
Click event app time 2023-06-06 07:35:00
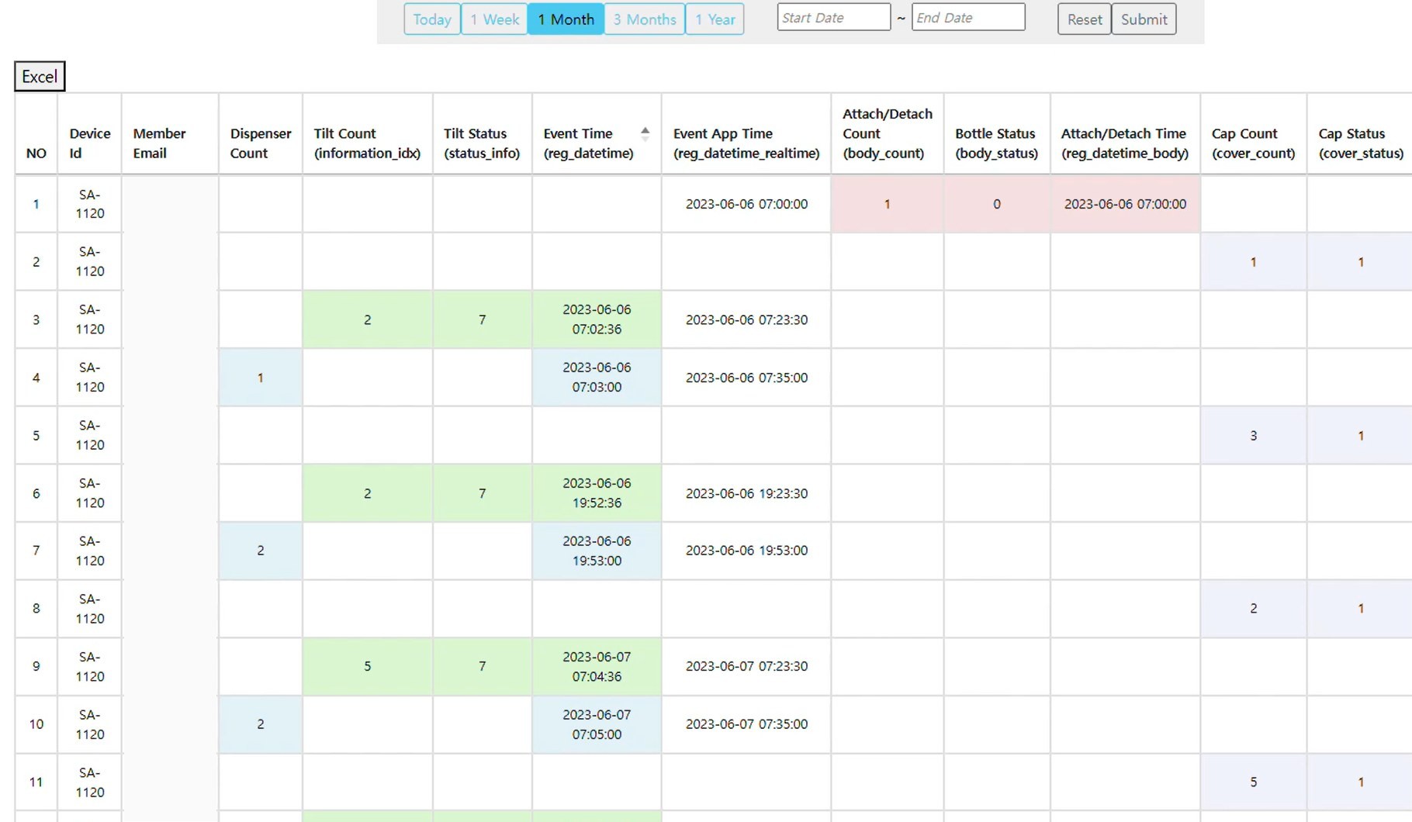click(746, 378)
